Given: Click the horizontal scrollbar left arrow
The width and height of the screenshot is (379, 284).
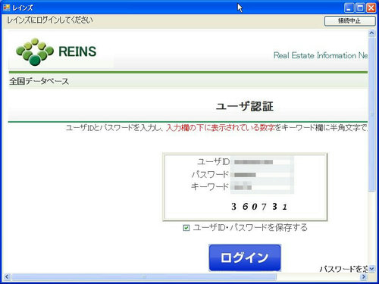Looking at the screenshot, I should pyautogui.click(x=7, y=276).
